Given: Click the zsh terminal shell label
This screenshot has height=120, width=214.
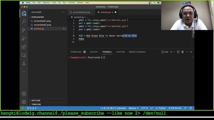Looking at the screenshot, I should coord(165,52).
